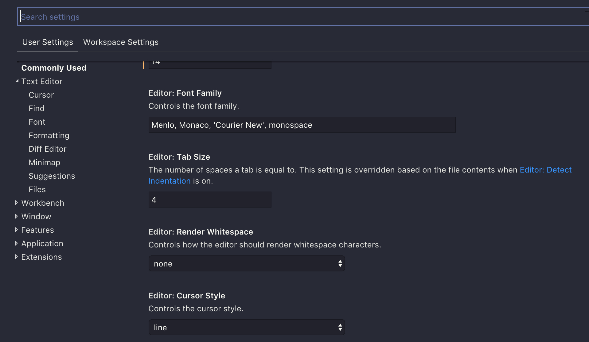
Task: Expand the Window section arrow
Action: [x=17, y=216]
